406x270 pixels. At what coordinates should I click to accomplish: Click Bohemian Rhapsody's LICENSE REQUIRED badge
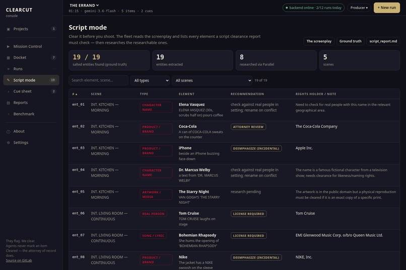(x=248, y=236)
